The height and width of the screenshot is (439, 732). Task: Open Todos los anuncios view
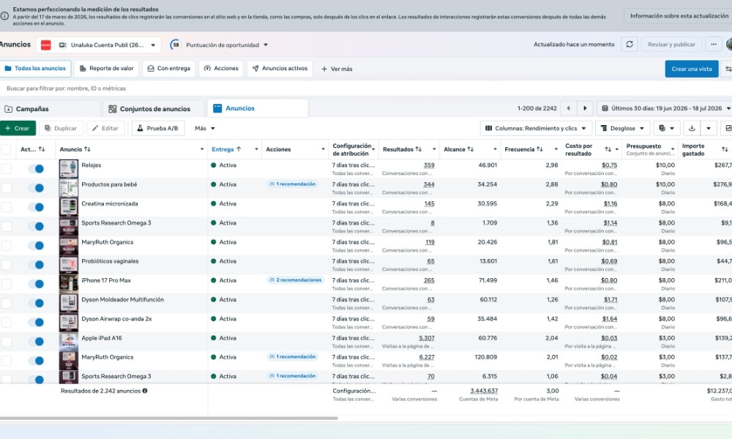tap(35, 69)
